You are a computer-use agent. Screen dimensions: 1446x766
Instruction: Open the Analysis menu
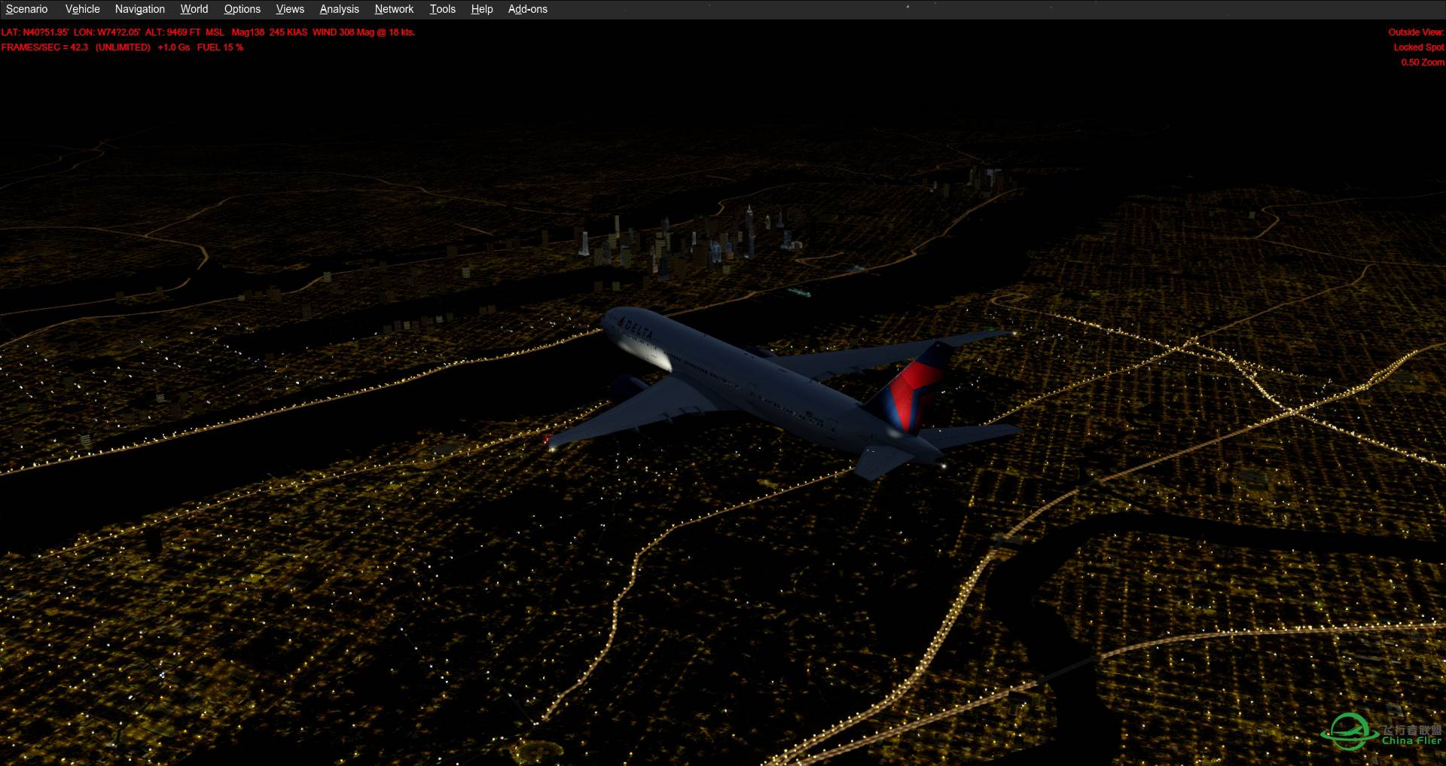(338, 9)
